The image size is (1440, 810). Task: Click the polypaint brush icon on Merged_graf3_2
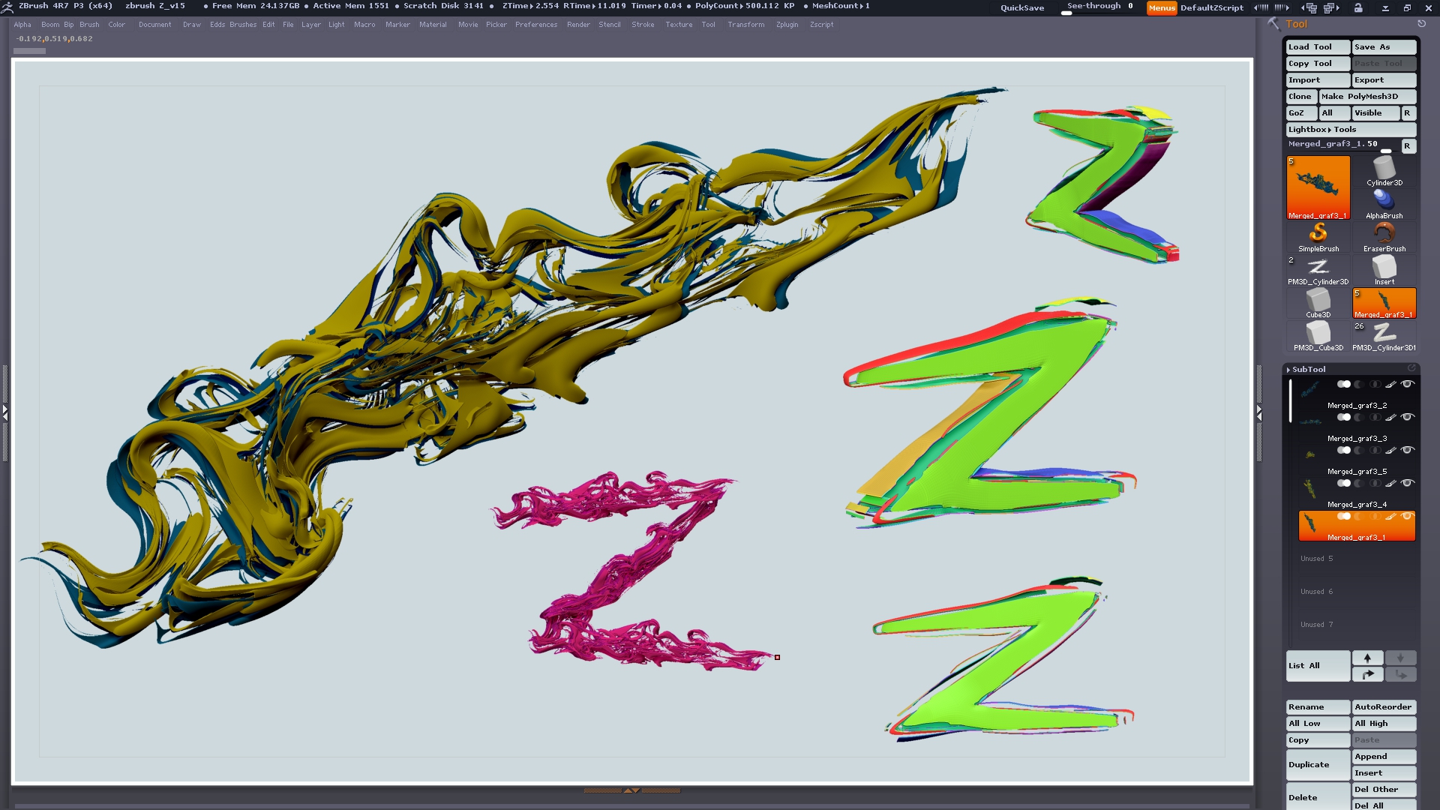click(x=1390, y=385)
